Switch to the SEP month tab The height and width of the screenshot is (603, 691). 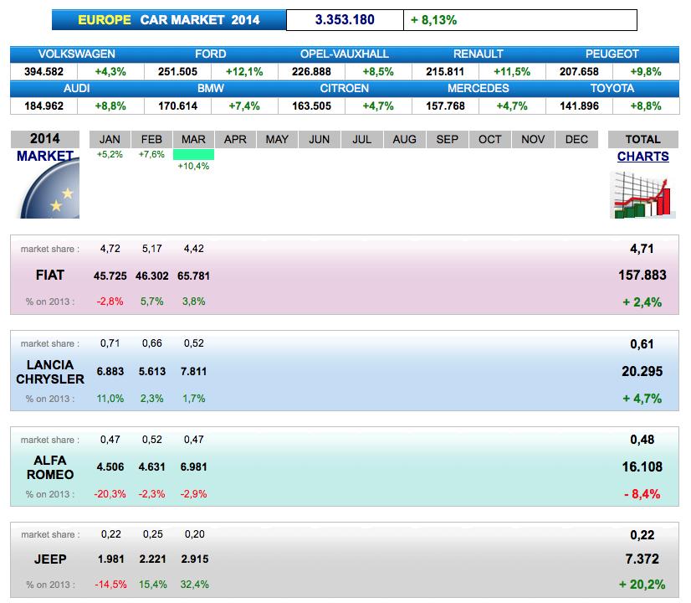(448, 139)
